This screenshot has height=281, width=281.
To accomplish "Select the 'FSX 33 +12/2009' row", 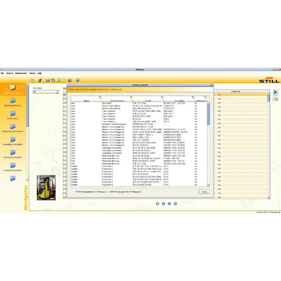I will pyautogui.click(x=139, y=140).
